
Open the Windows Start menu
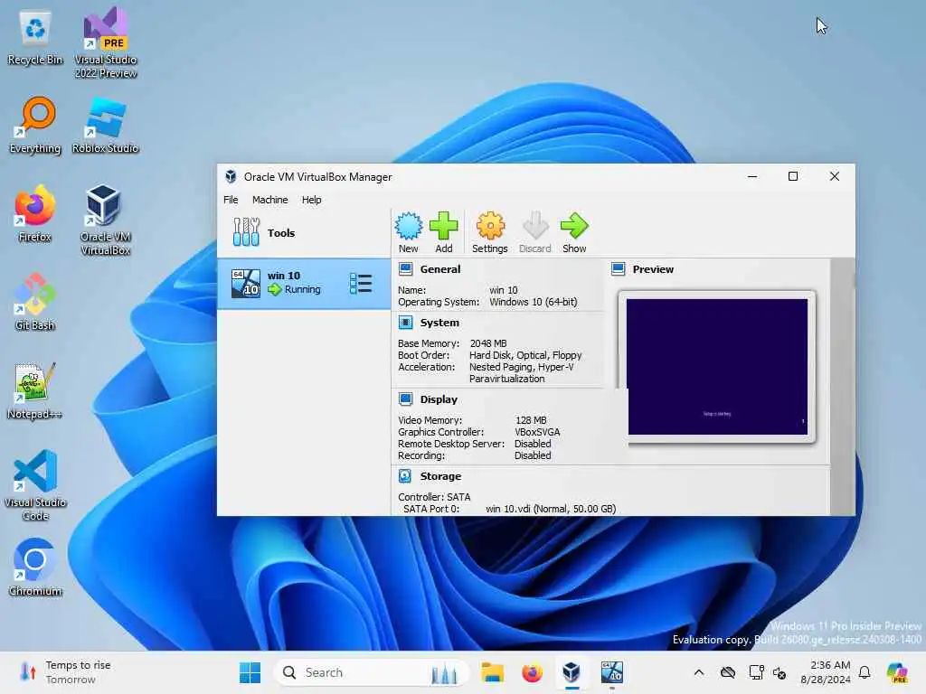coord(250,672)
